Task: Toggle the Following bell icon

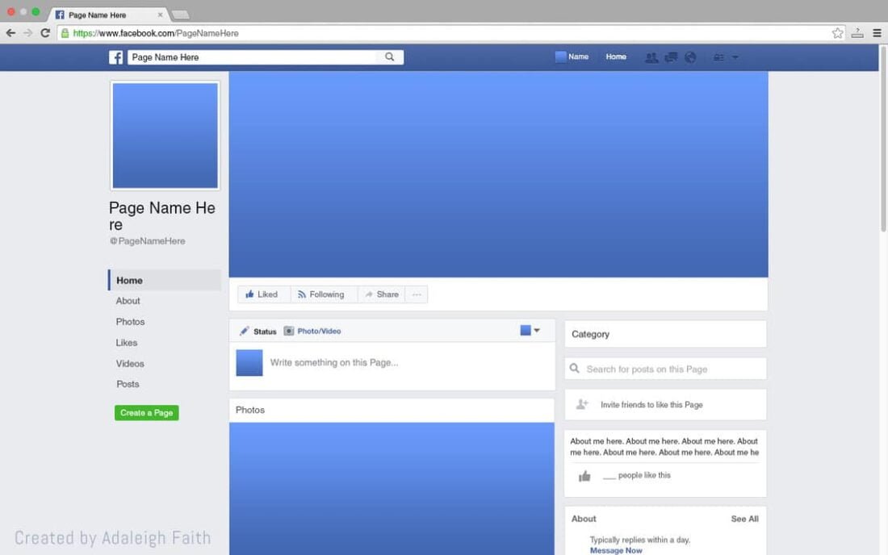Action: point(303,294)
